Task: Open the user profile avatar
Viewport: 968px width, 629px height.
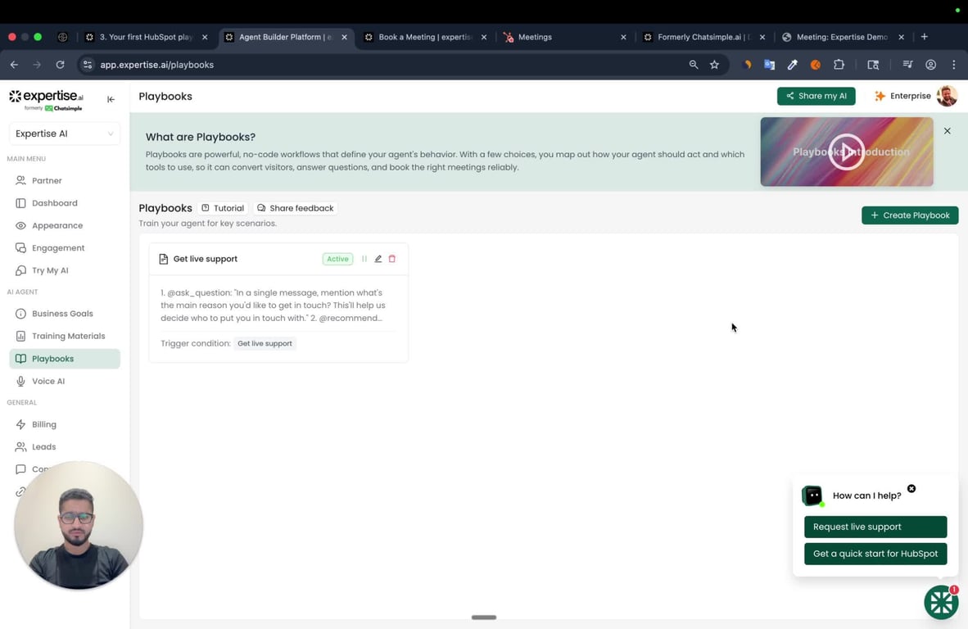Action: coord(947,96)
